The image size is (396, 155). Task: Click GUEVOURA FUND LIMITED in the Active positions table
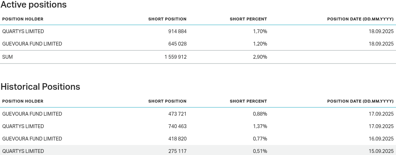click(x=32, y=44)
